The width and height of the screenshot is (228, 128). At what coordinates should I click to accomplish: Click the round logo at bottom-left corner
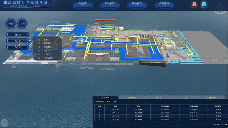coord(5,123)
